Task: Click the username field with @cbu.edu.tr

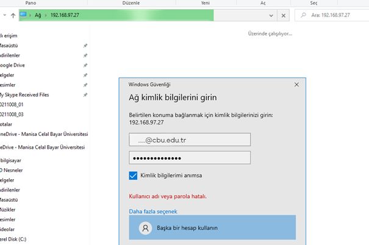Action: coord(190,140)
